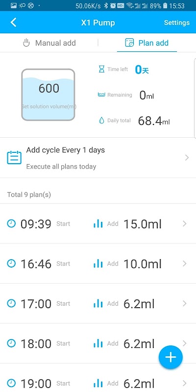Select the Plan add tab
The width and height of the screenshot is (196, 392).
[x=147, y=43]
